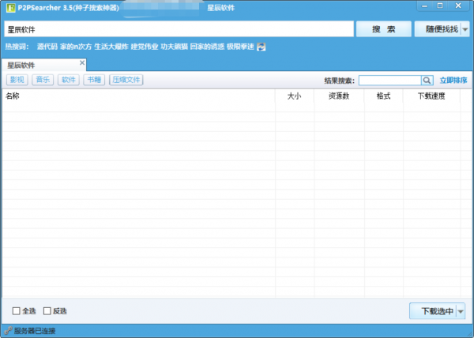Click hot word 建党伟业
The height and width of the screenshot is (338, 474).
point(145,47)
